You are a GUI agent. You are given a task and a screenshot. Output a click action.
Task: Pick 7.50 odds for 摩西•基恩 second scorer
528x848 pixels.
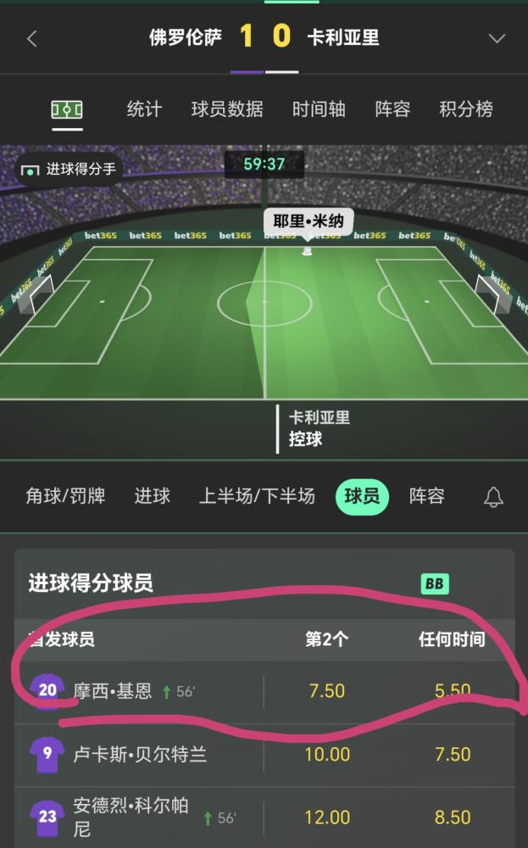point(327,691)
